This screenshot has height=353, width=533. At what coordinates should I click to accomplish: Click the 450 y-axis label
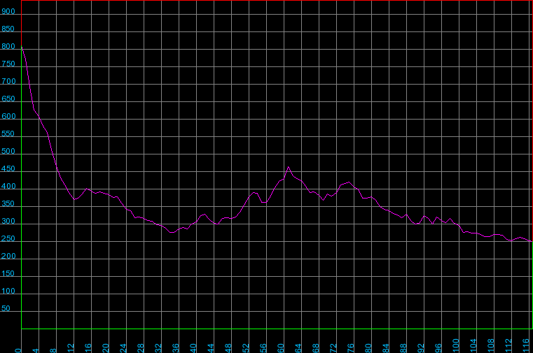[8, 168]
